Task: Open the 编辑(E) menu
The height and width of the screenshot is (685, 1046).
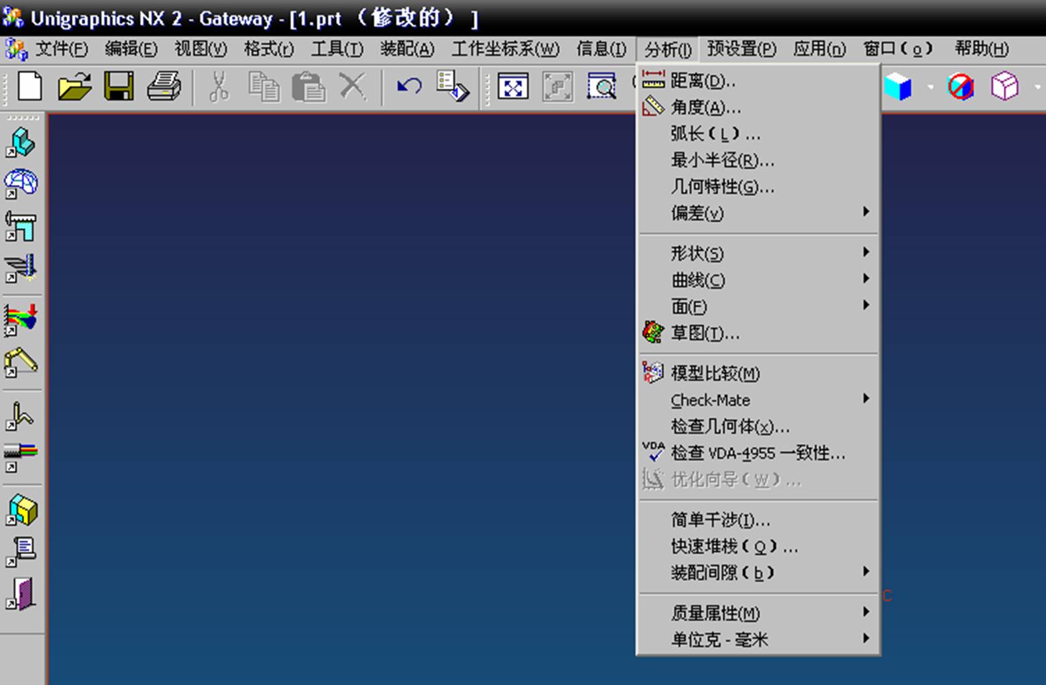Action: [131, 49]
